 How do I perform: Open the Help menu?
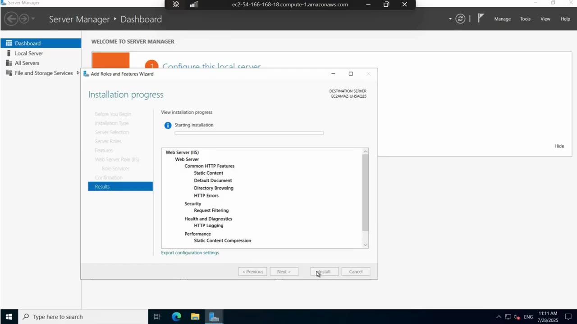click(x=565, y=19)
